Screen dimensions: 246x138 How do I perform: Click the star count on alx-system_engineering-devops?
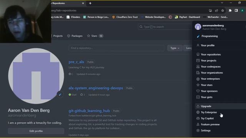(x=83, y=95)
